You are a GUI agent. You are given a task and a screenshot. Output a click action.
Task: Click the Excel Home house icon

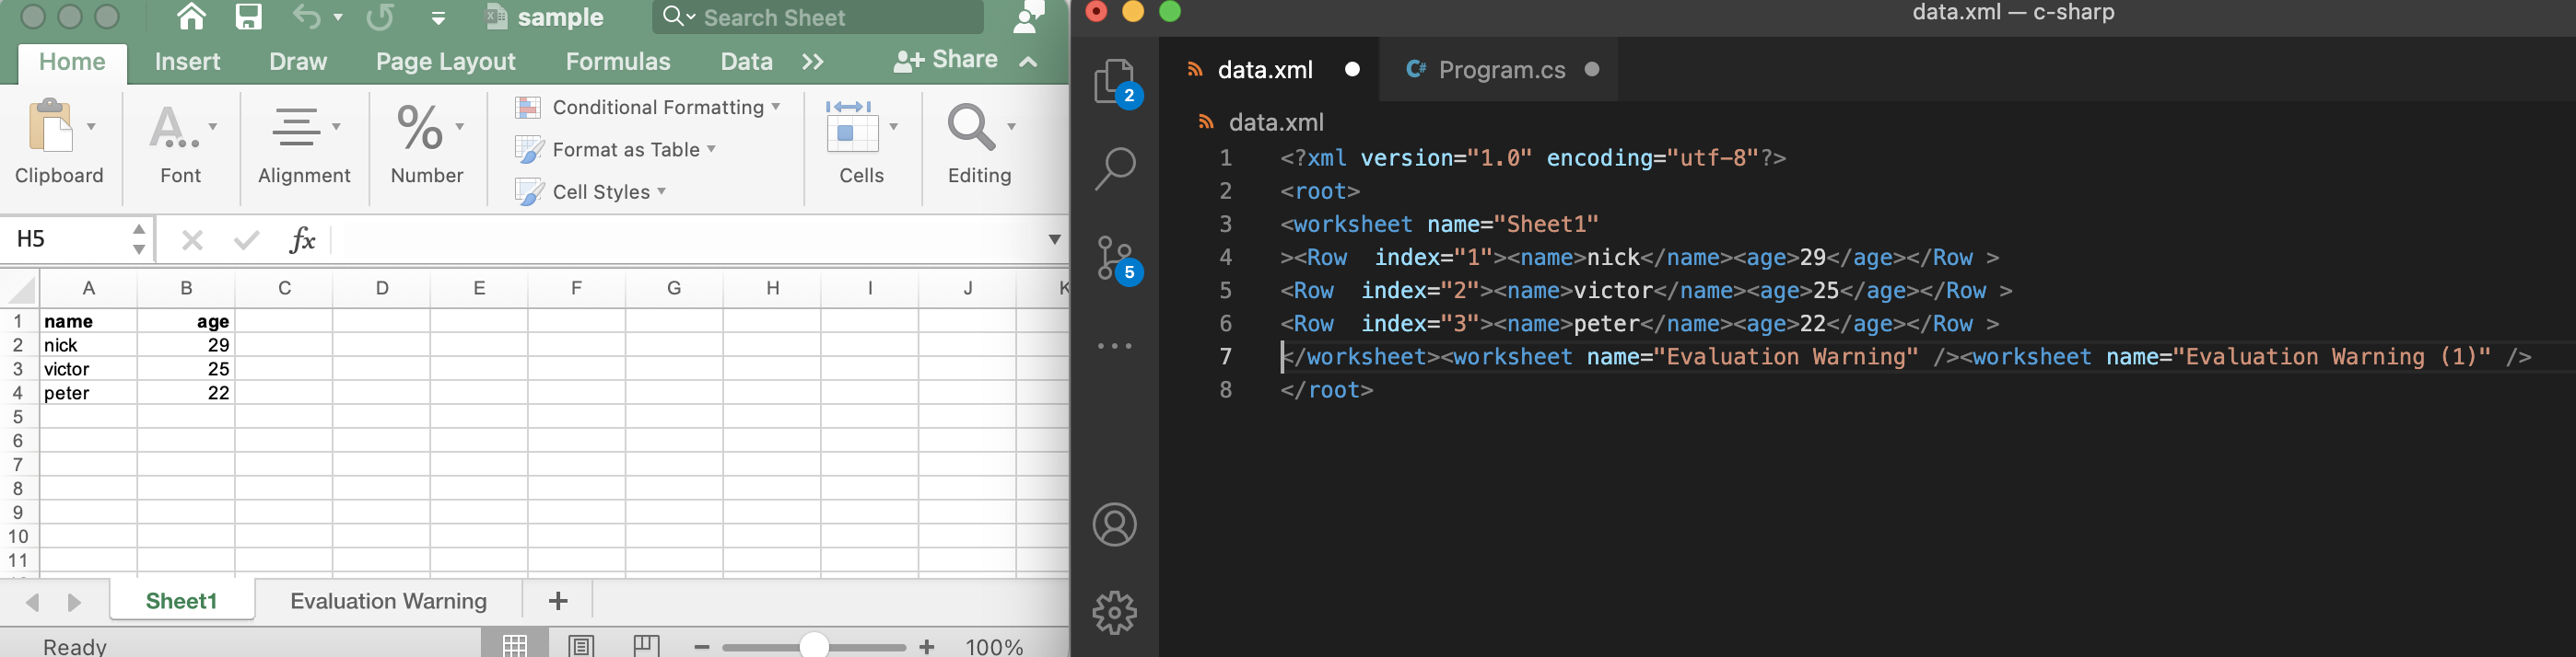[x=191, y=17]
